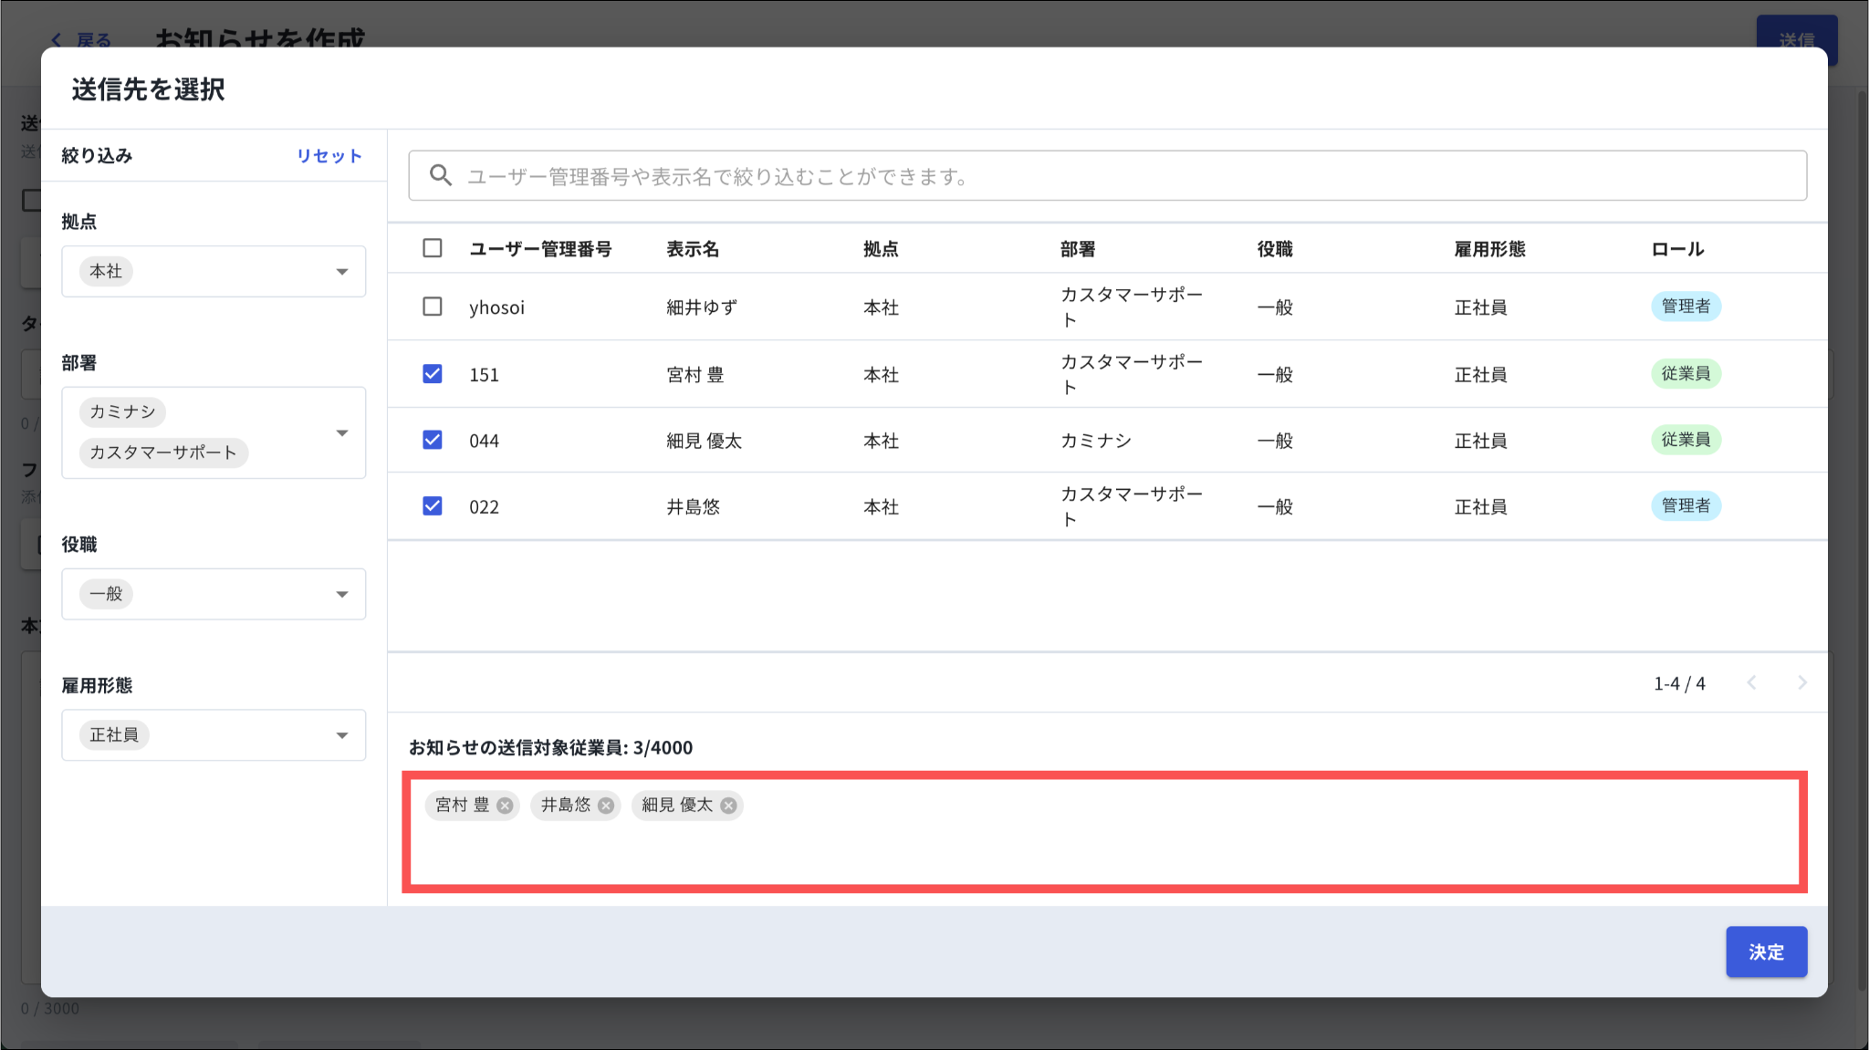Uncheck user 151 宮村 豊 checkbox
Image resolution: width=1869 pixels, height=1050 pixels.
(433, 374)
